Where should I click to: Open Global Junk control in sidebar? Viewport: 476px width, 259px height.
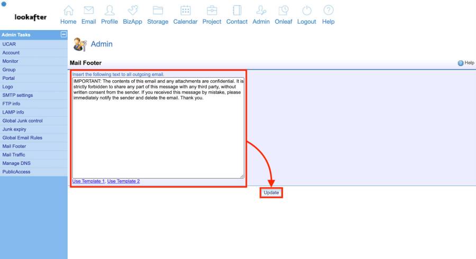[x=22, y=121]
